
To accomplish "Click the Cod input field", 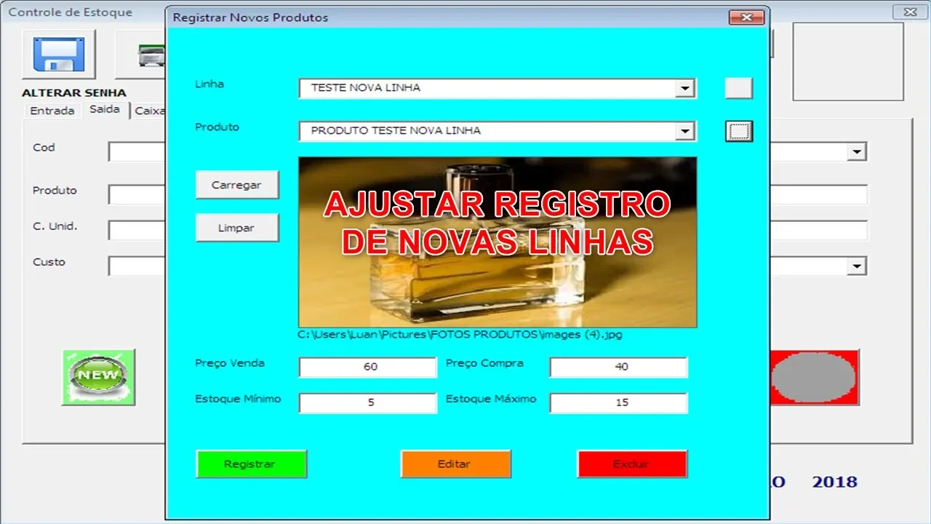I will [x=137, y=151].
